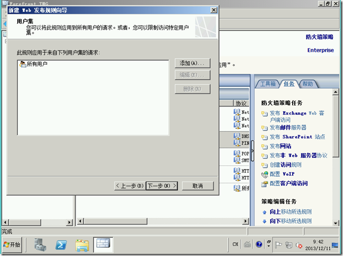
Task: Click icon beside 发布邮件服务器
Action: tap(264, 128)
